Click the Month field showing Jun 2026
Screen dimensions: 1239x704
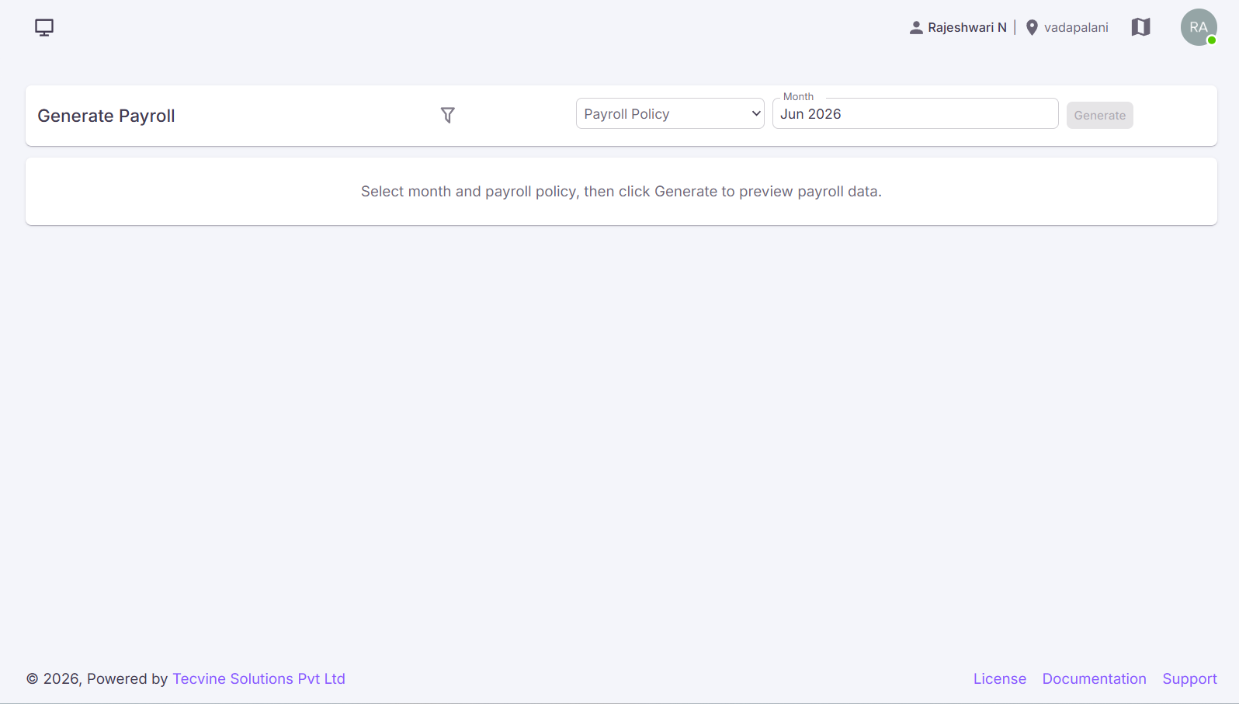[x=915, y=113]
